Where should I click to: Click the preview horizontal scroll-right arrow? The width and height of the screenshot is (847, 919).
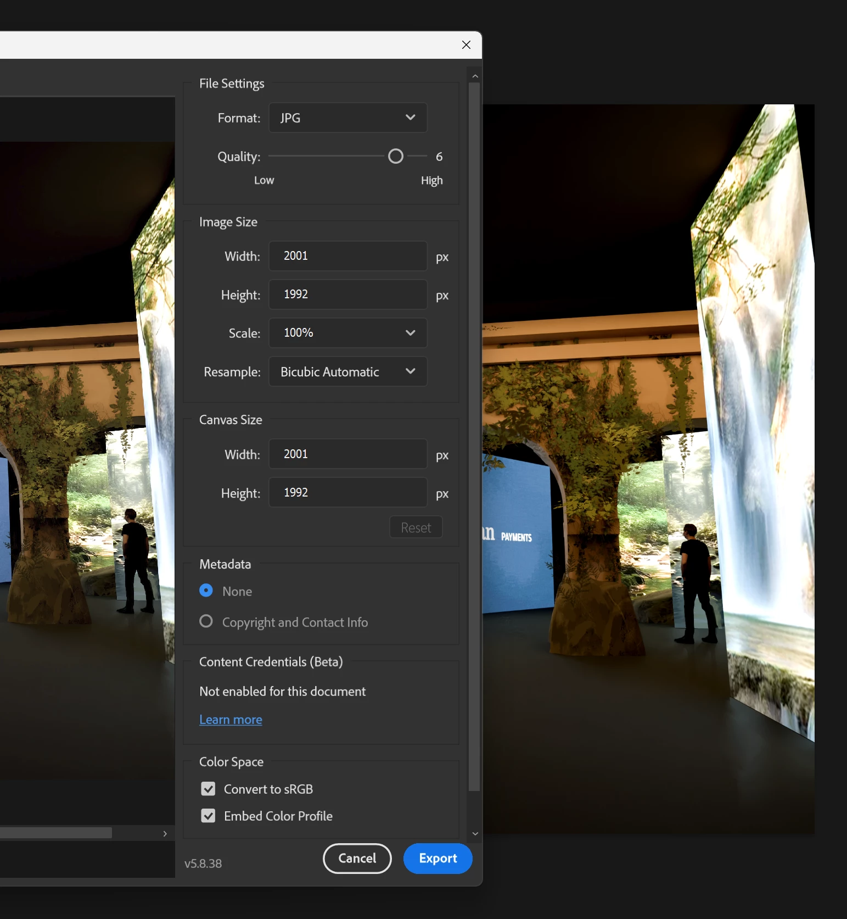[165, 833]
